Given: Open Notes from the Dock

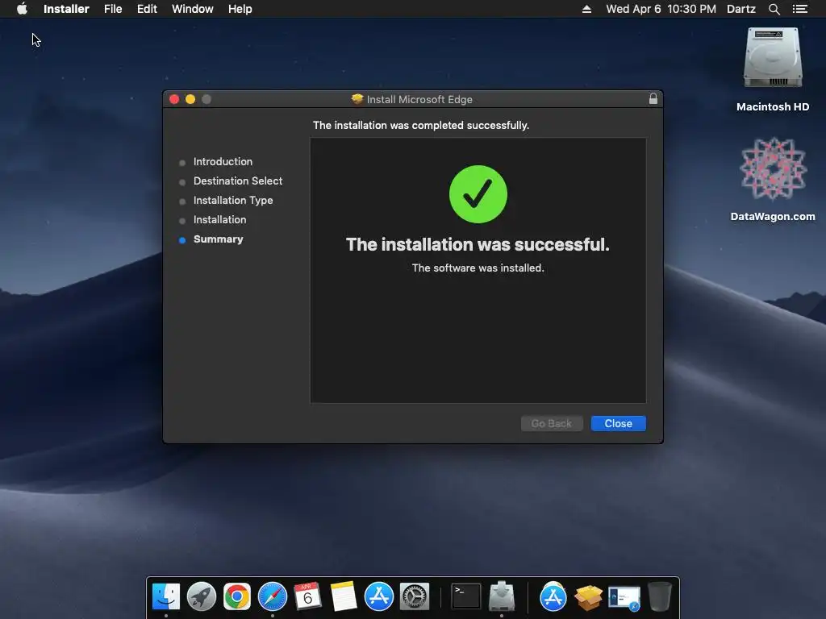Looking at the screenshot, I should coord(343,596).
